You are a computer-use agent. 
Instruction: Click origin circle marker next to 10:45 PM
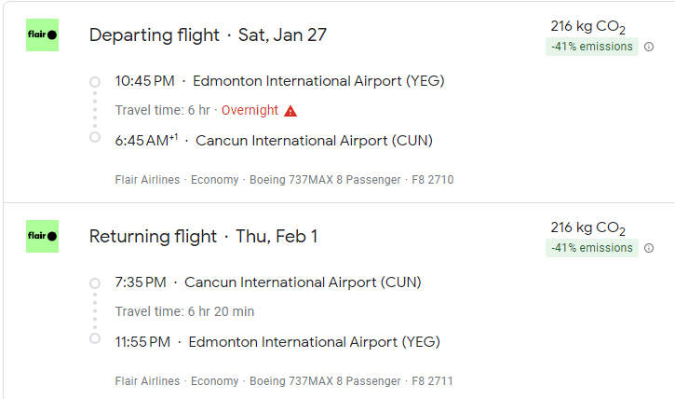coord(95,81)
